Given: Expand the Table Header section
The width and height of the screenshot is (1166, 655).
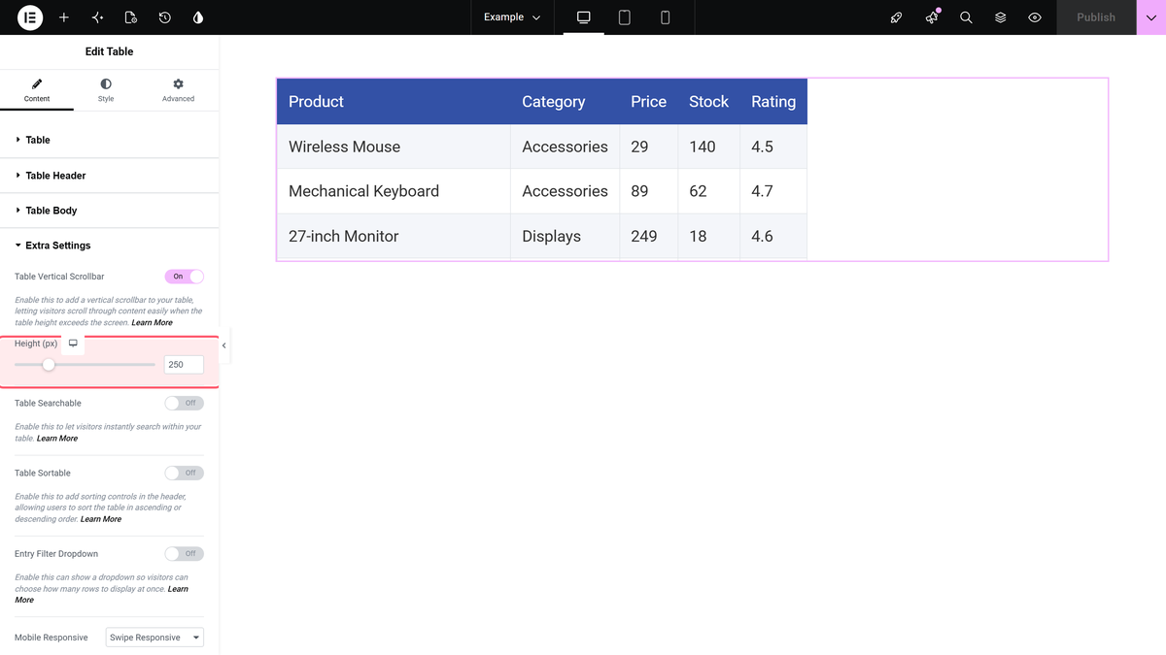Looking at the screenshot, I should pos(110,176).
